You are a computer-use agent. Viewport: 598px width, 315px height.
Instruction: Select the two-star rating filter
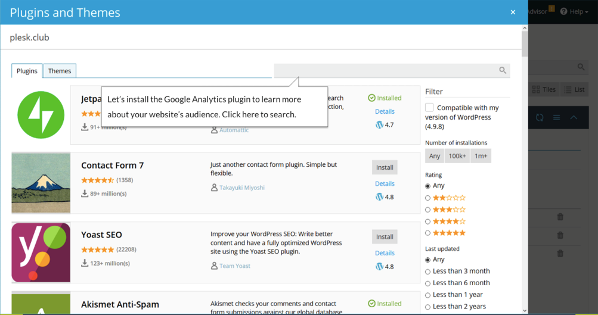(427, 198)
